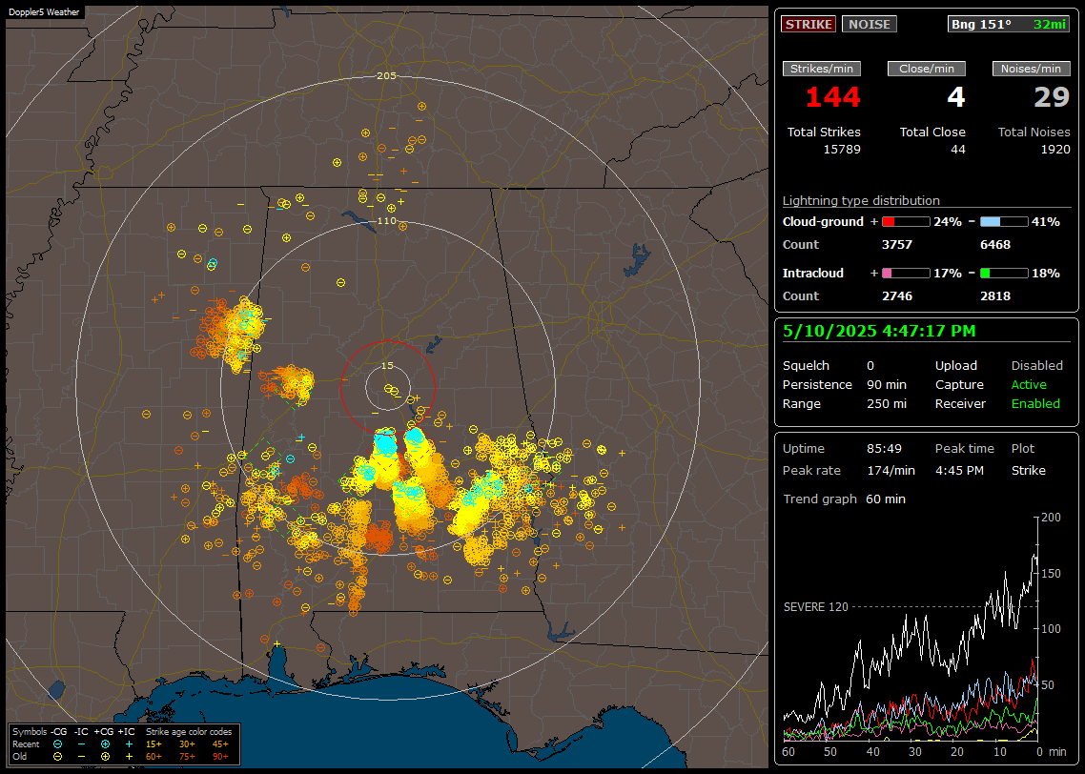The height and width of the screenshot is (774, 1085).
Task: Click the Plot value Strike
Action: (x=1028, y=471)
